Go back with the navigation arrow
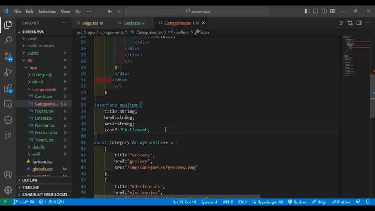 [x=110, y=11]
